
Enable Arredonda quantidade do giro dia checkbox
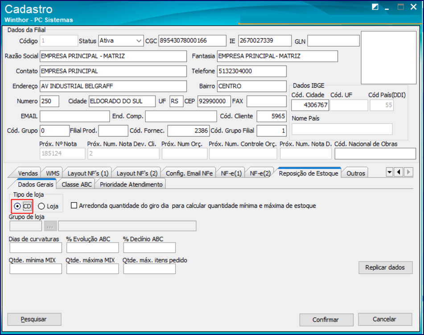click(x=74, y=206)
